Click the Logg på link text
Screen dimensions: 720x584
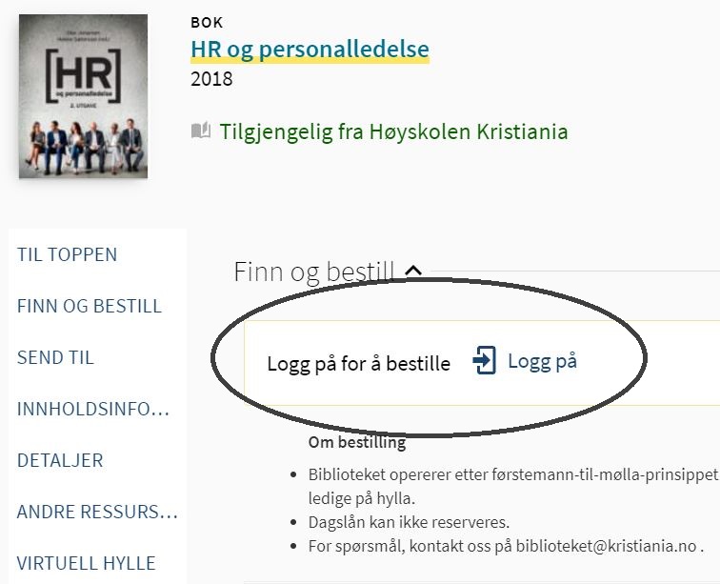click(x=542, y=361)
